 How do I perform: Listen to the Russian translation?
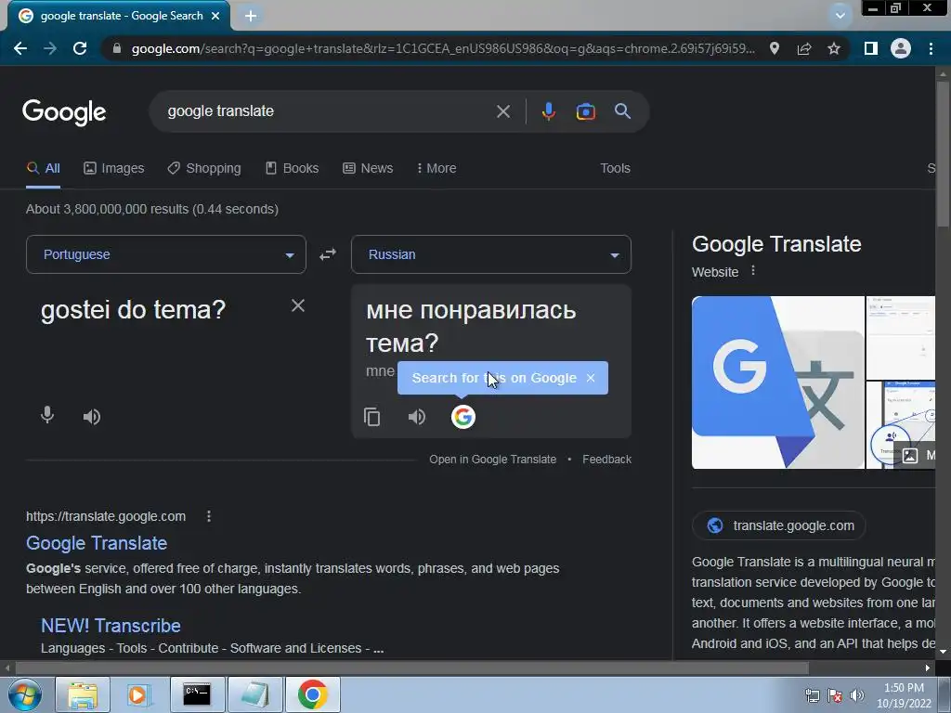pos(417,417)
